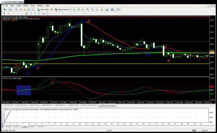Open the File menu
Image resolution: width=217 pixels, height=133 pixels.
7,6
